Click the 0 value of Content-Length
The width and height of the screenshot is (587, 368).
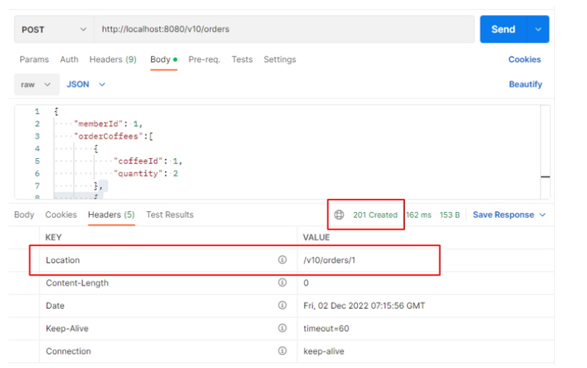click(x=306, y=283)
